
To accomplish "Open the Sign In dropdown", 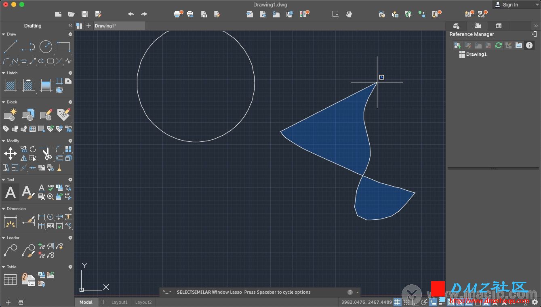I will point(516,4).
